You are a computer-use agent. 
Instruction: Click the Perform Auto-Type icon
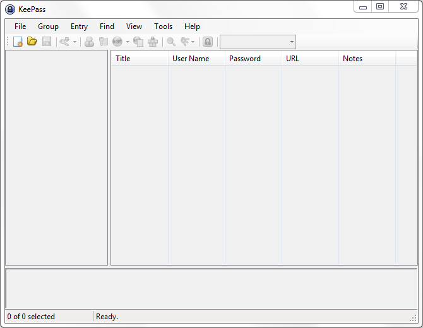(x=153, y=42)
